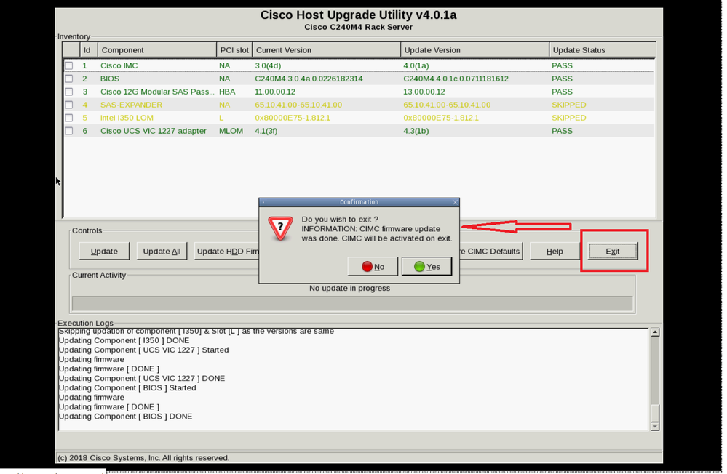Image resolution: width=727 pixels, height=474 pixels.
Task: Click the HBA PCI slot cell
Action: (227, 92)
